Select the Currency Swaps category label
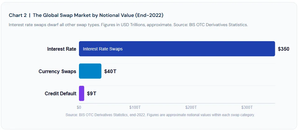Image resolution: width=298 pixels, height=130 pixels. point(57,71)
